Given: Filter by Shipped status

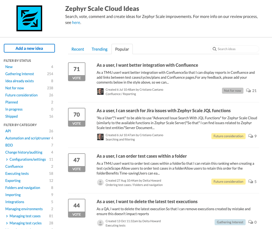Looking at the screenshot, I should pyautogui.click(x=11, y=116).
